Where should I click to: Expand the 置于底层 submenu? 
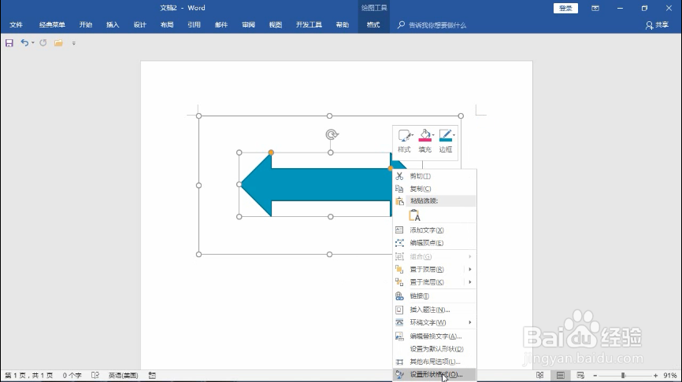pyautogui.click(x=435, y=282)
